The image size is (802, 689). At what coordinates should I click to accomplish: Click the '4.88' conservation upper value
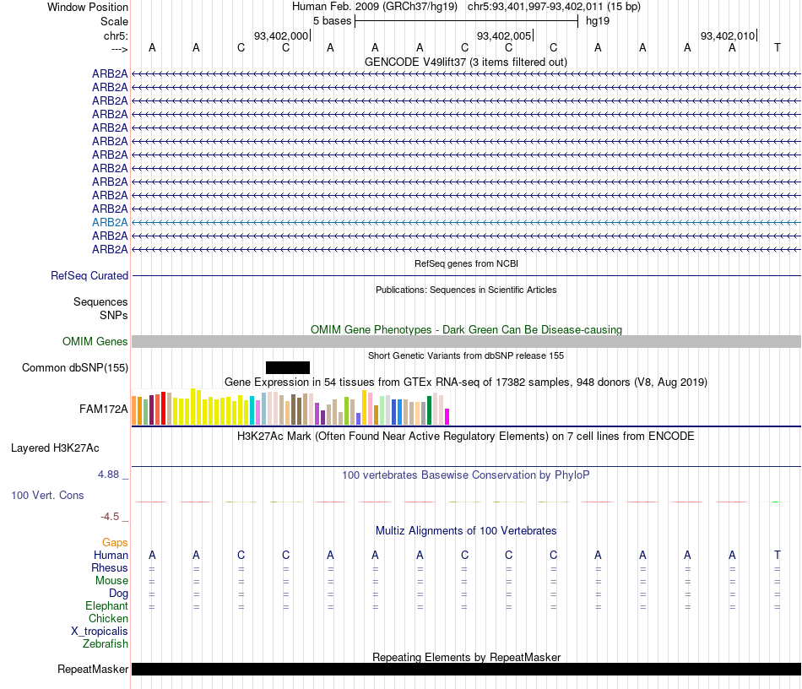coord(108,475)
